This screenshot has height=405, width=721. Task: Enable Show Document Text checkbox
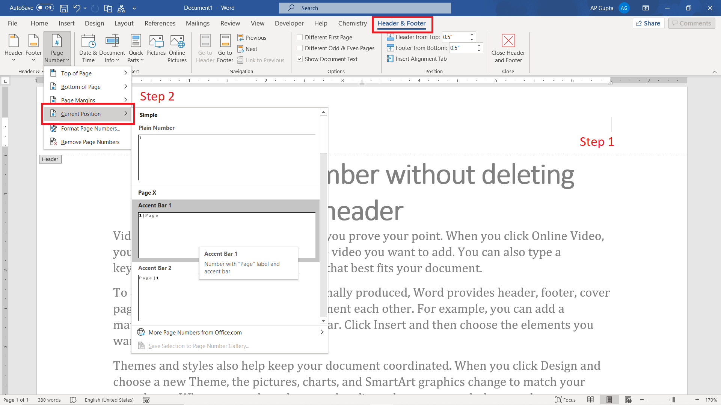click(x=300, y=59)
